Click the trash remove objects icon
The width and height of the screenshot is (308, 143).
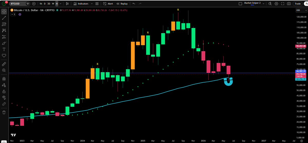tap(4, 112)
